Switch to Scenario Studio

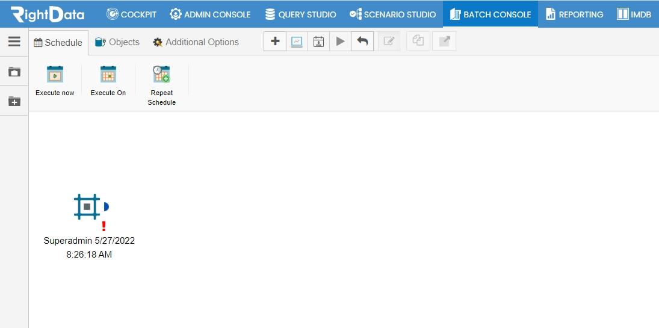pos(394,14)
